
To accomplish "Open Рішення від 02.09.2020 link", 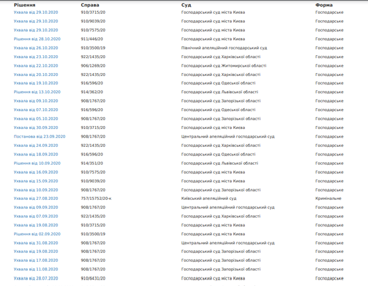I will (37, 234).
